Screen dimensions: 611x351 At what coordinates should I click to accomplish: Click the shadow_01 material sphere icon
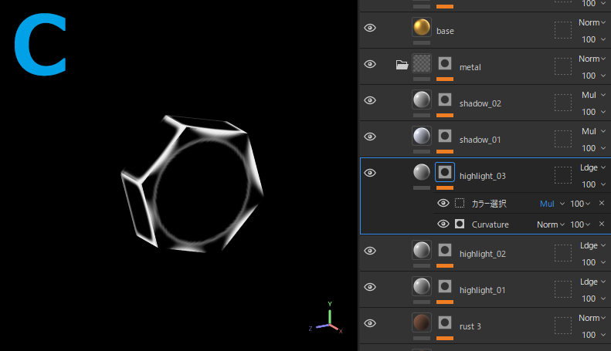421,136
